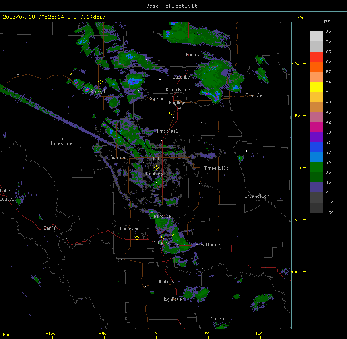Click the Lake Louise label
This screenshot has width=347, height=339.
coord(7,195)
